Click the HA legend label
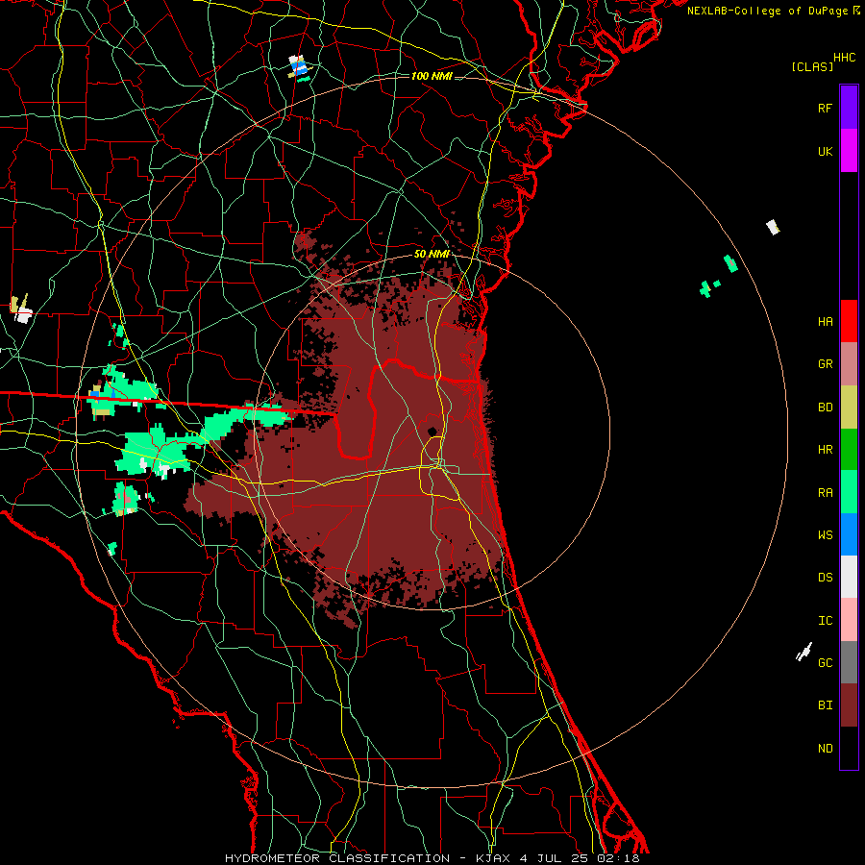 coord(826,322)
